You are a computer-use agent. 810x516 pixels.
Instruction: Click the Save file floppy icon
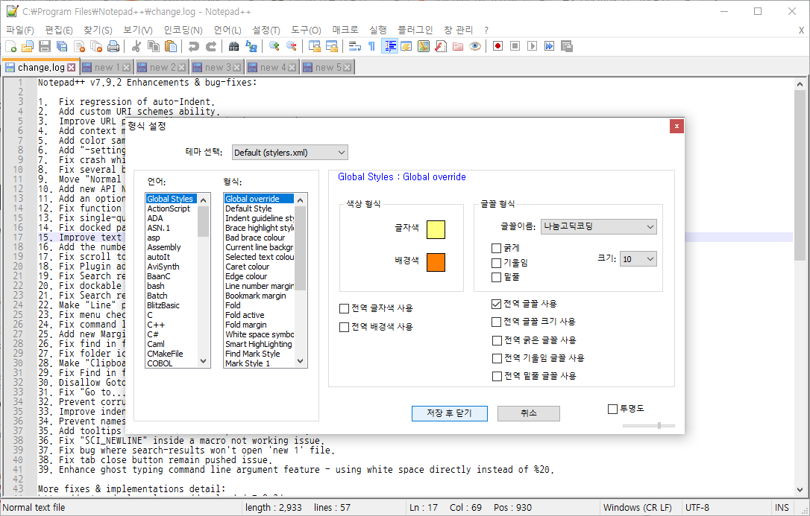tap(45, 46)
